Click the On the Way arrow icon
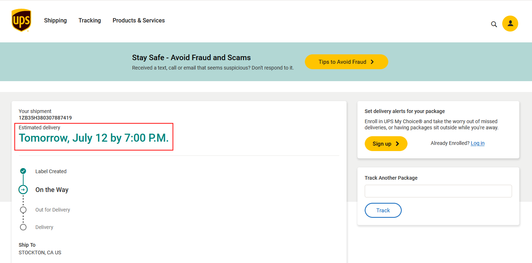The image size is (532, 263). pyautogui.click(x=23, y=189)
